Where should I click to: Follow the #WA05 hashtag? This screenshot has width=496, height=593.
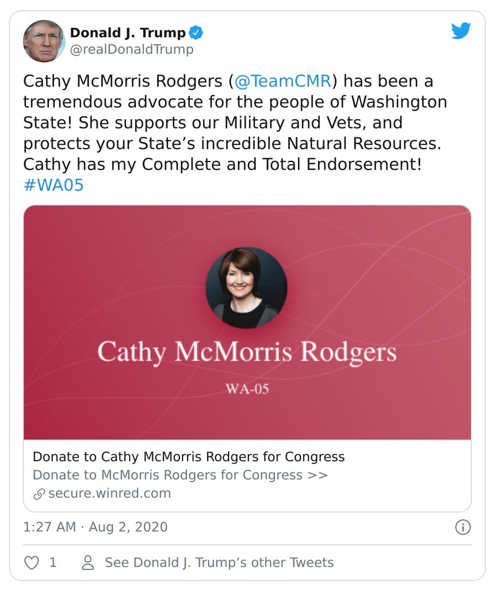53,185
